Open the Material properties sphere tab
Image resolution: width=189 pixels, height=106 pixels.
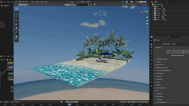pos(151,82)
